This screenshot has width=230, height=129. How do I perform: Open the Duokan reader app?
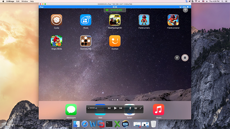[x=115, y=41]
